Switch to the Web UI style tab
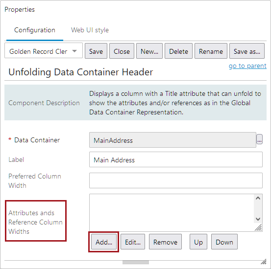The width and height of the screenshot is (271, 269). click(x=90, y=30)
